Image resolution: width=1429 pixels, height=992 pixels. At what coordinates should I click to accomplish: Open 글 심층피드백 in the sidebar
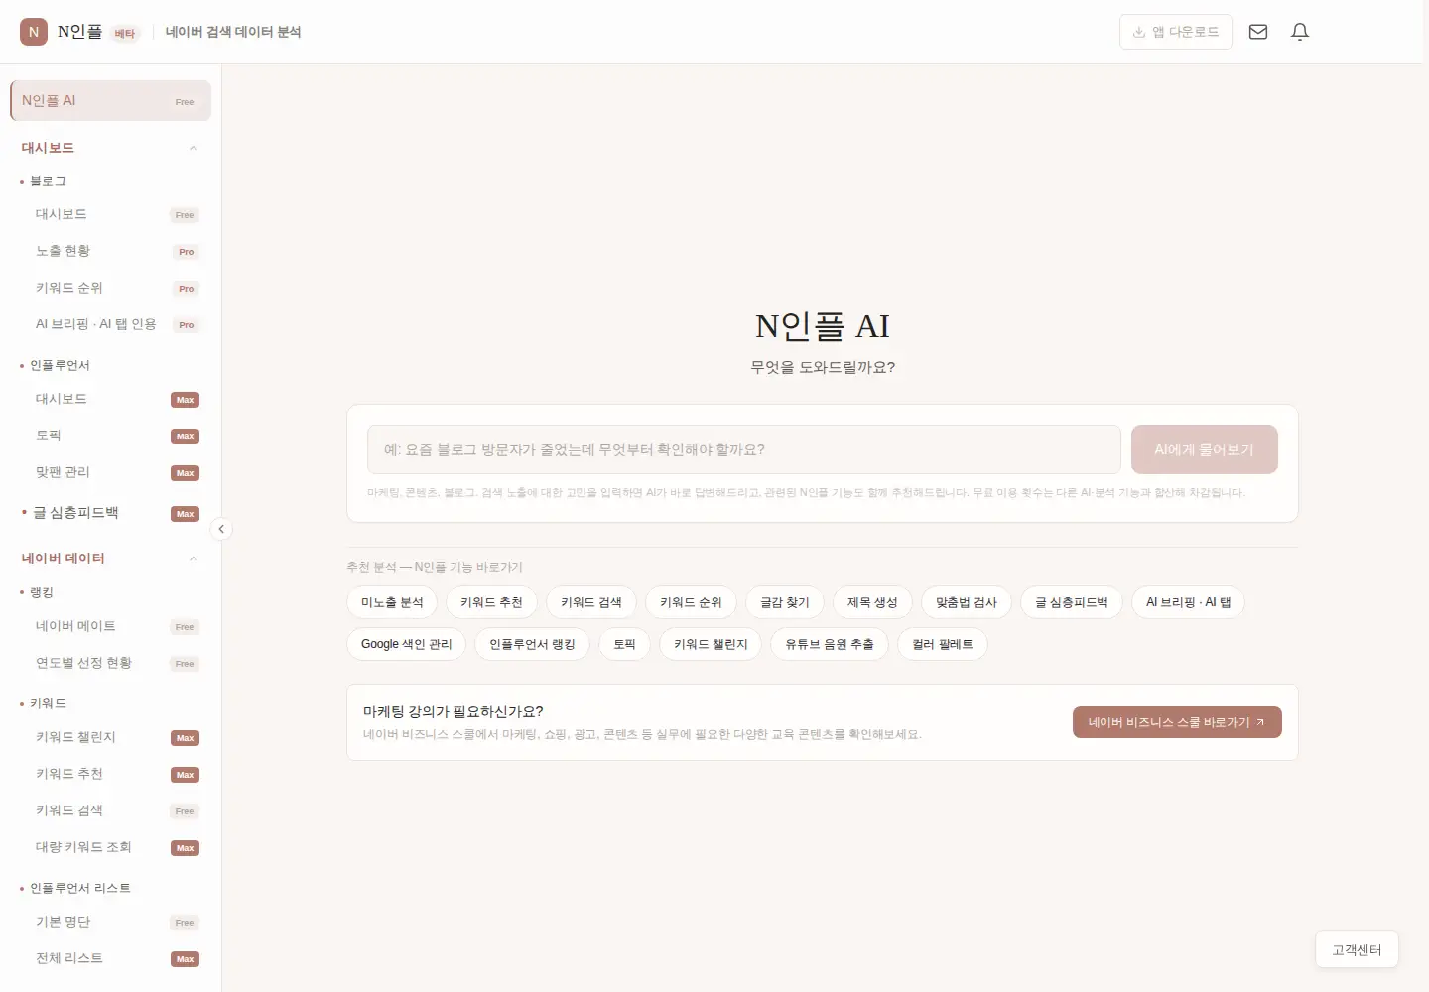110,513
